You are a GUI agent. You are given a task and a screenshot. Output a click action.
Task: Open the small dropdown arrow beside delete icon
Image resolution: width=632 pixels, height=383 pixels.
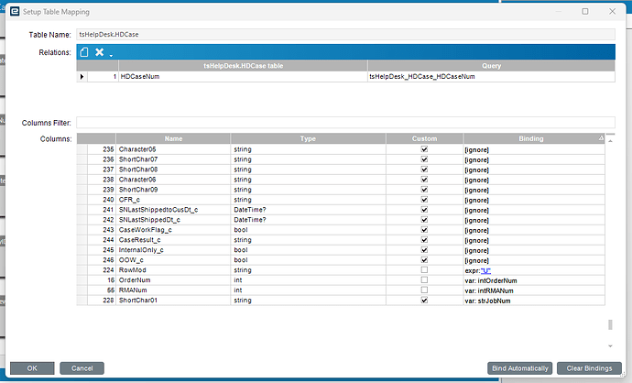[111, 55]
